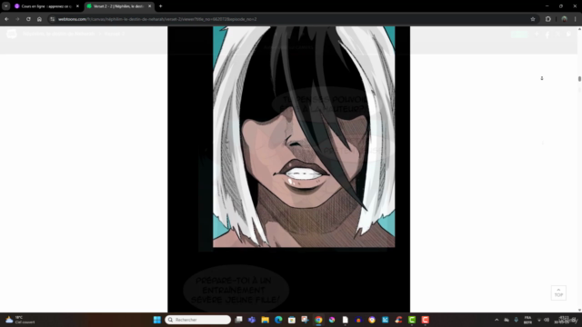Click the vertical page scrollbar thumb
Viewport: 582px width, 327px height.
click(x=579, y=79)
